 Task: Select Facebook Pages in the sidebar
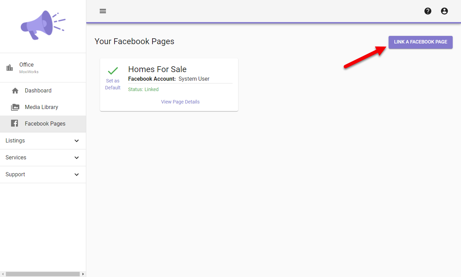pyautogui.click(x=45, y=123)
